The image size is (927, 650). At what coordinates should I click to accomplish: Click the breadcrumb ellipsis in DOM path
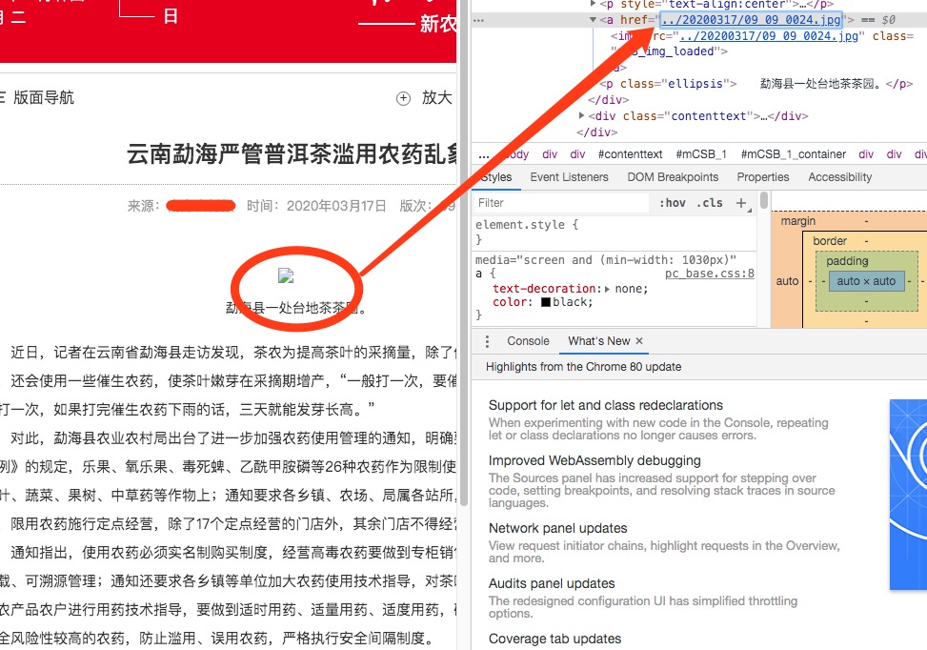tap(484, 154)
